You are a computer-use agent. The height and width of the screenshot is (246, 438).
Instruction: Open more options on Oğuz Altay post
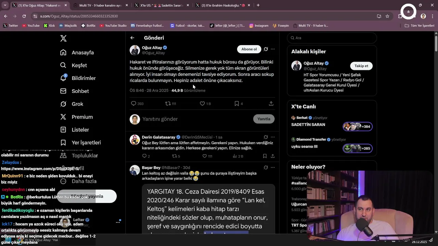273,49
